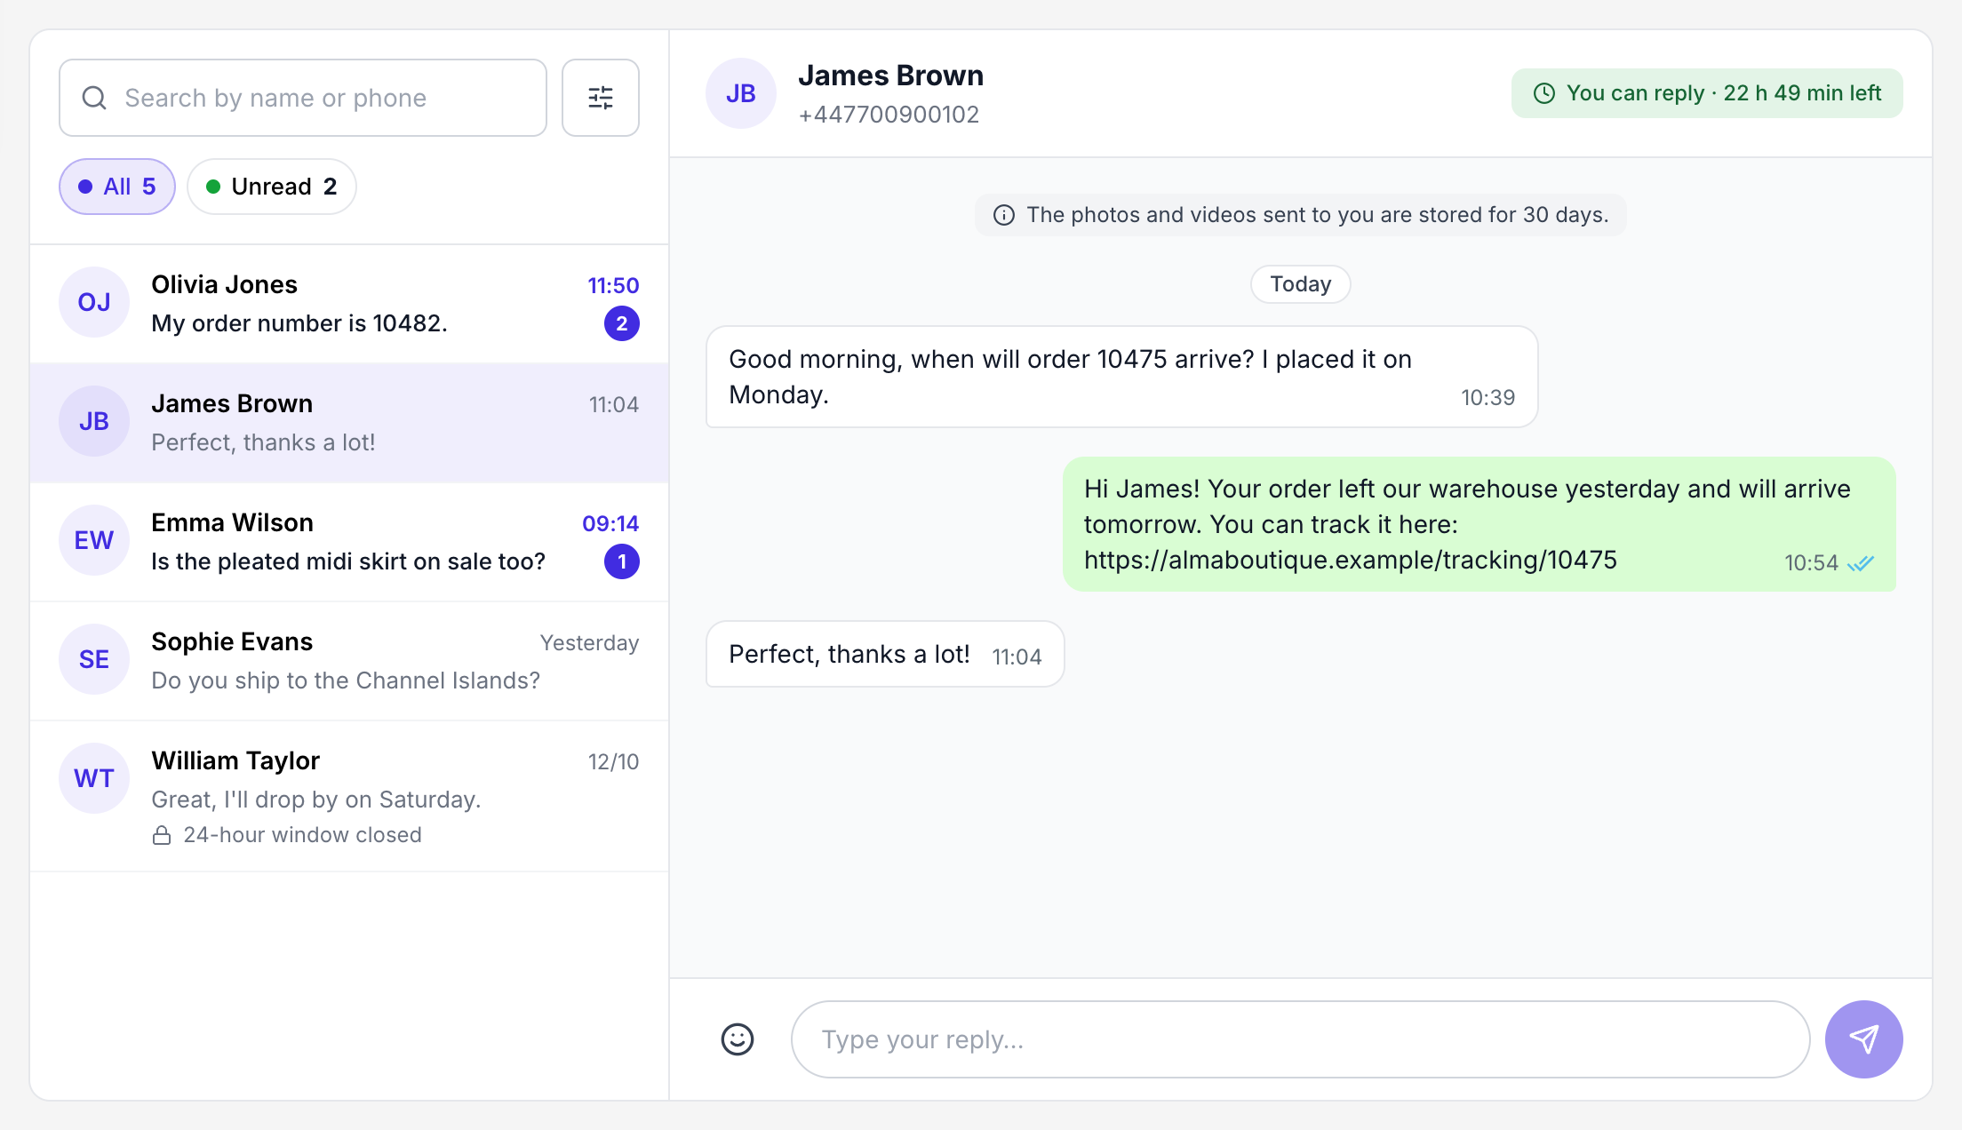The height and width of the screenshot is (1130, 1962).
Task: Click phone number +447700900102
Action: pyautogui.click(x=889, y=115)
